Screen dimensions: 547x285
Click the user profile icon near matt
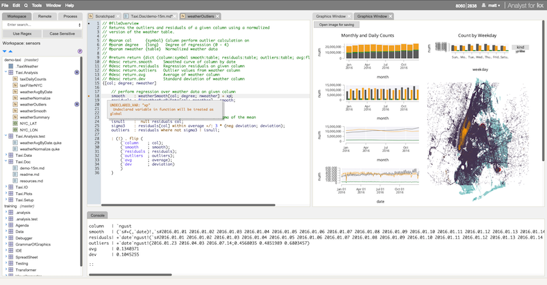click(483, 5)
